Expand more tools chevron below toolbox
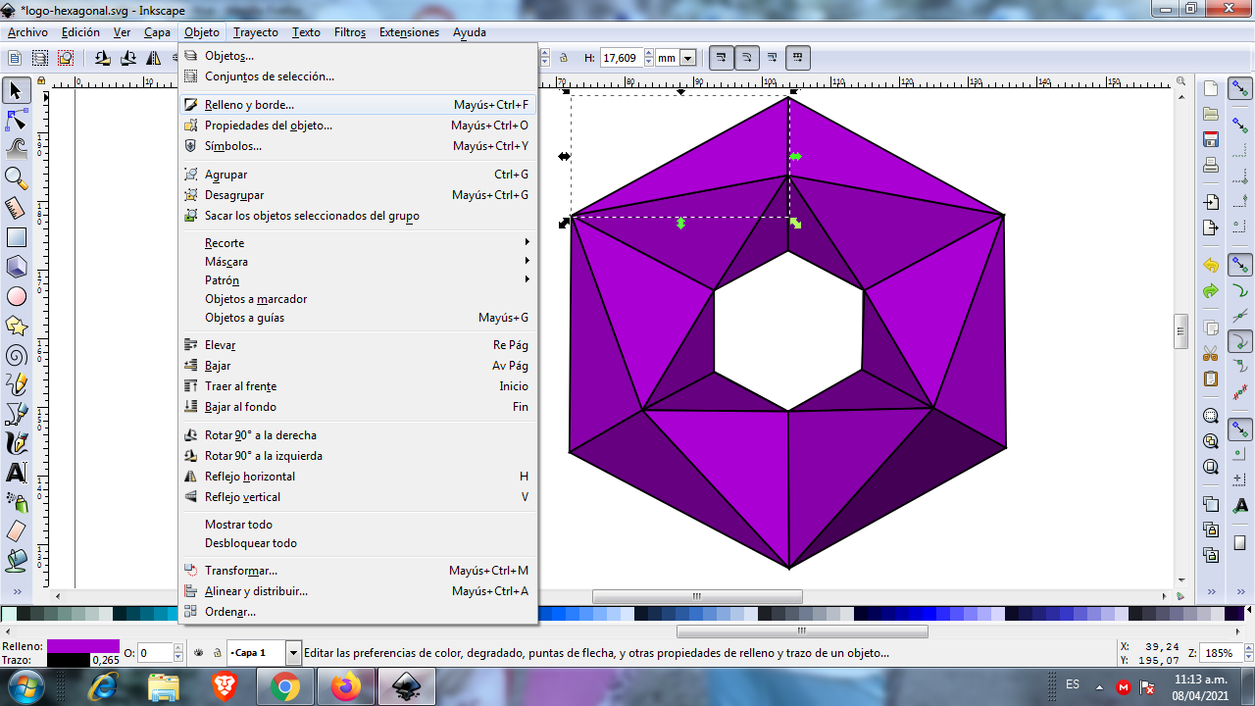1255x706 pixels. 17,592
